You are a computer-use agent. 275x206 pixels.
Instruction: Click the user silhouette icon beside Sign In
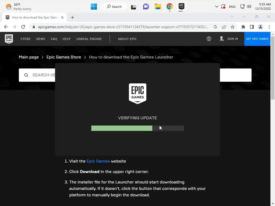(x=222, y=39)
